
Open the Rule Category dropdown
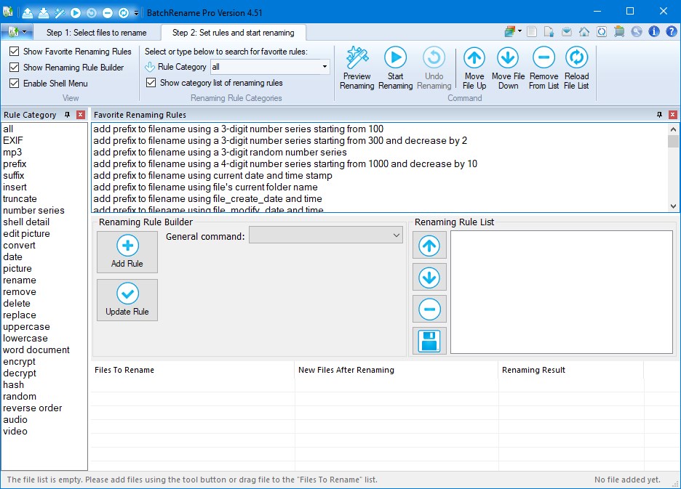(324, 67)
